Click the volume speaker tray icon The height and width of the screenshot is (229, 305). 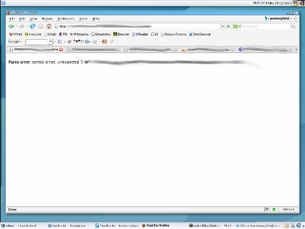tap(298, 225)
